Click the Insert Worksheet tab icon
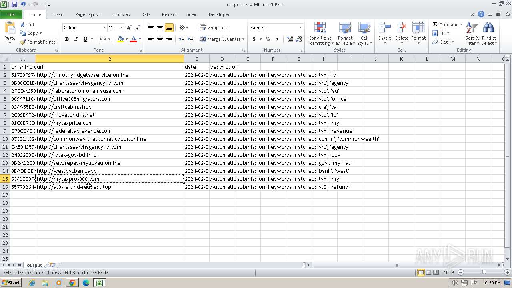This screenshot has width=512, height=288. point(52,265)
